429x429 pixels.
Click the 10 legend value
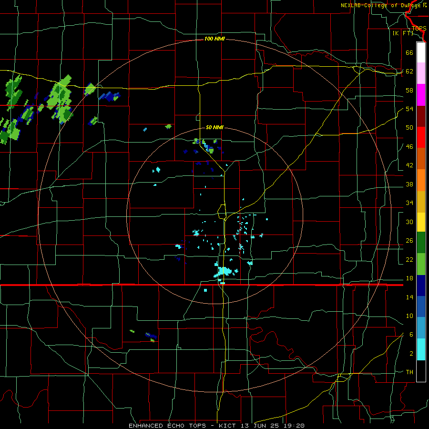409,316
